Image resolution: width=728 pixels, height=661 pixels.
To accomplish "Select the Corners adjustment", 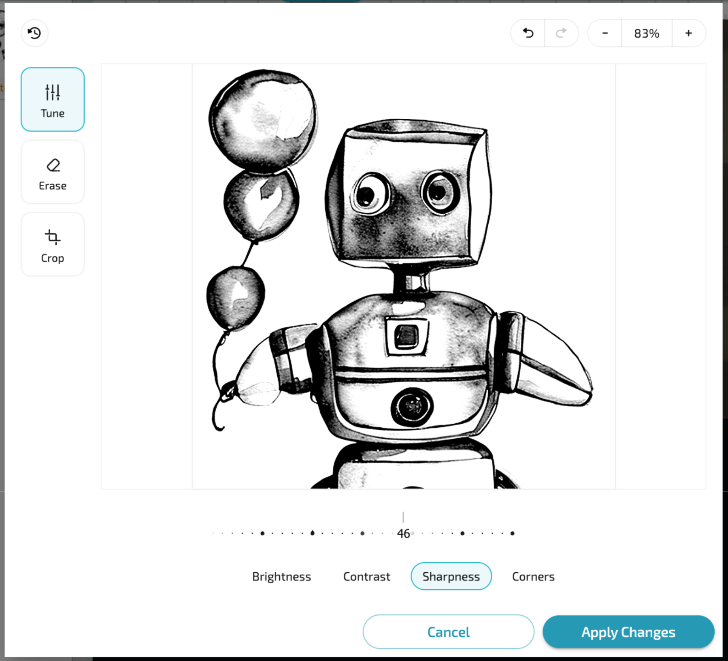I will tap(533, 576).
